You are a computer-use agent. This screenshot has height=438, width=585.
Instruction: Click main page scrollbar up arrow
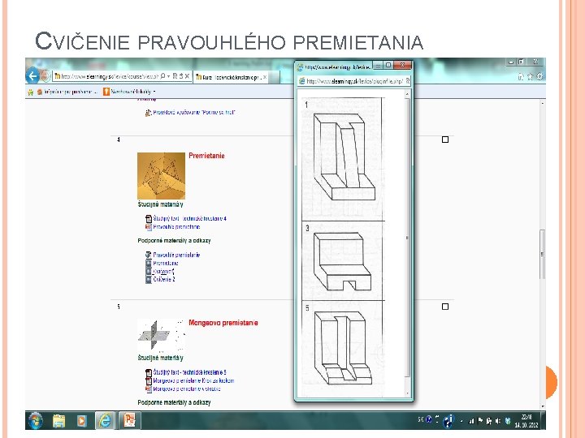pyautogui.click(x=543, y=103)
